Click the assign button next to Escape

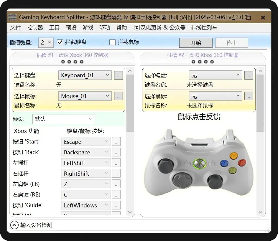(116, 142)
